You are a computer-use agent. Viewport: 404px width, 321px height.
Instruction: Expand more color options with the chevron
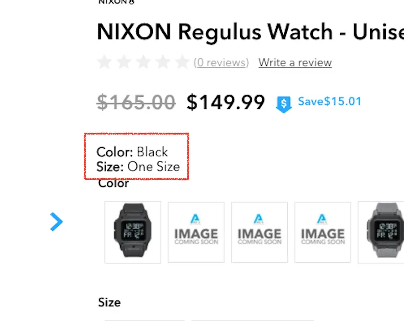pos(57,222)
